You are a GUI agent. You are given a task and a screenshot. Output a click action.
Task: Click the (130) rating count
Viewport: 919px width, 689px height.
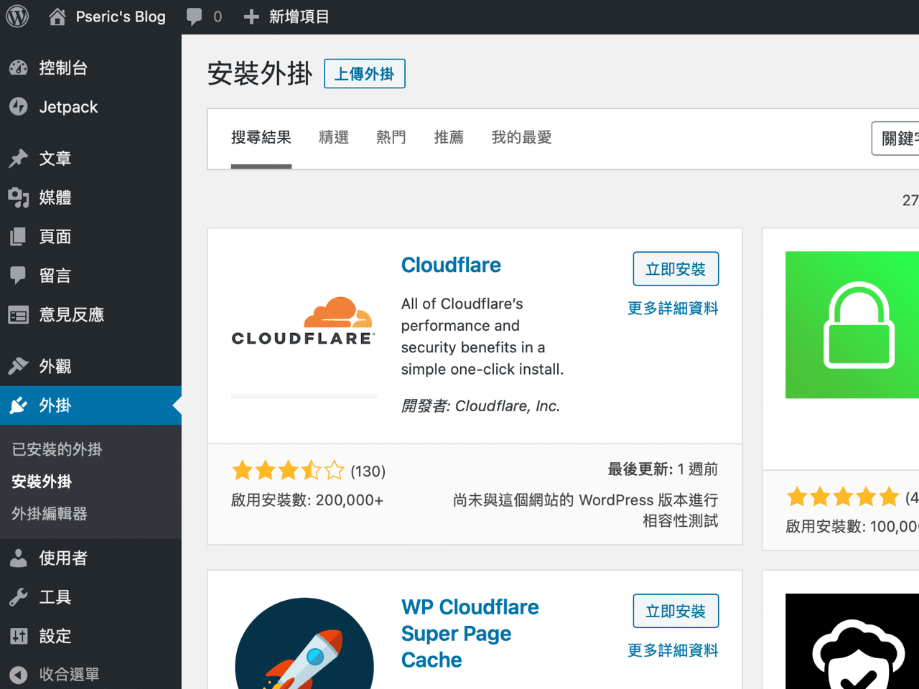[x=368, y=472]
